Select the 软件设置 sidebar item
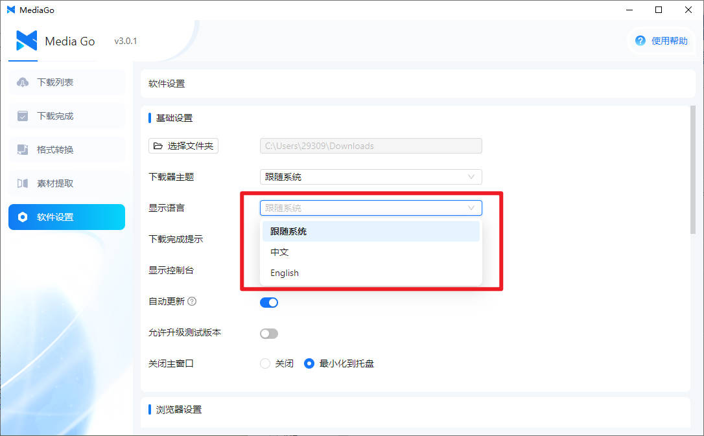This screenshot has height=436, width=704. (67, 217)
